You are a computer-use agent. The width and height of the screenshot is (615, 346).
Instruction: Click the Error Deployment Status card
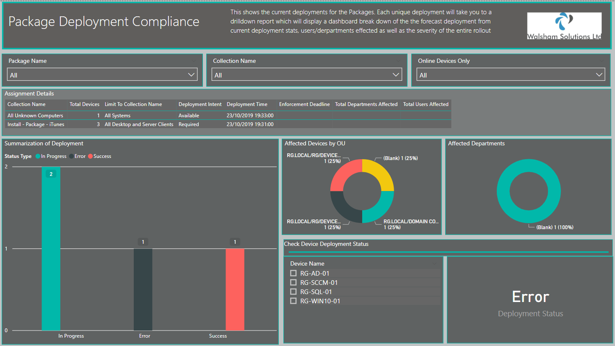pyautogui.click(x=530, y=300)
